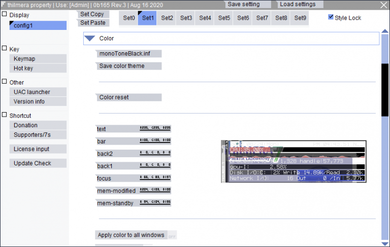Open the text color swatch

pos(155,129)
